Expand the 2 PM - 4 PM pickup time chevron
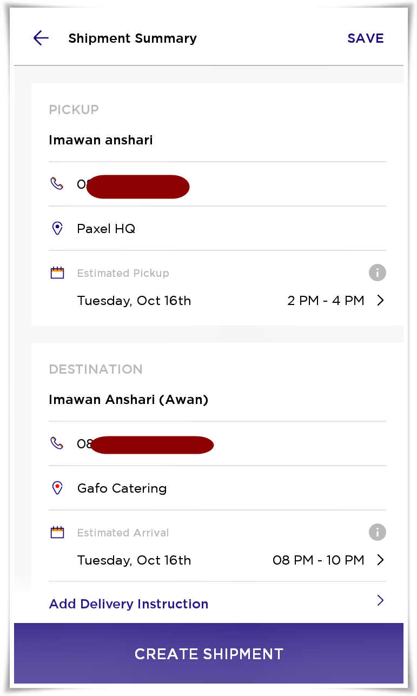This screenshot has width=417, height=696. [380, 301]
